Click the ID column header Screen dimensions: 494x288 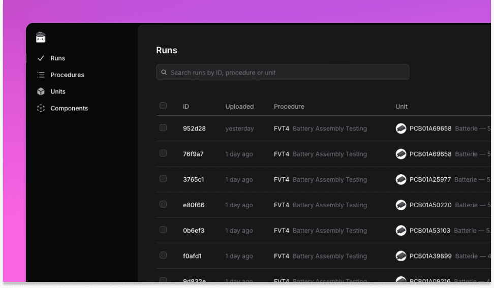pyautogui.click(x=186, y=106)
